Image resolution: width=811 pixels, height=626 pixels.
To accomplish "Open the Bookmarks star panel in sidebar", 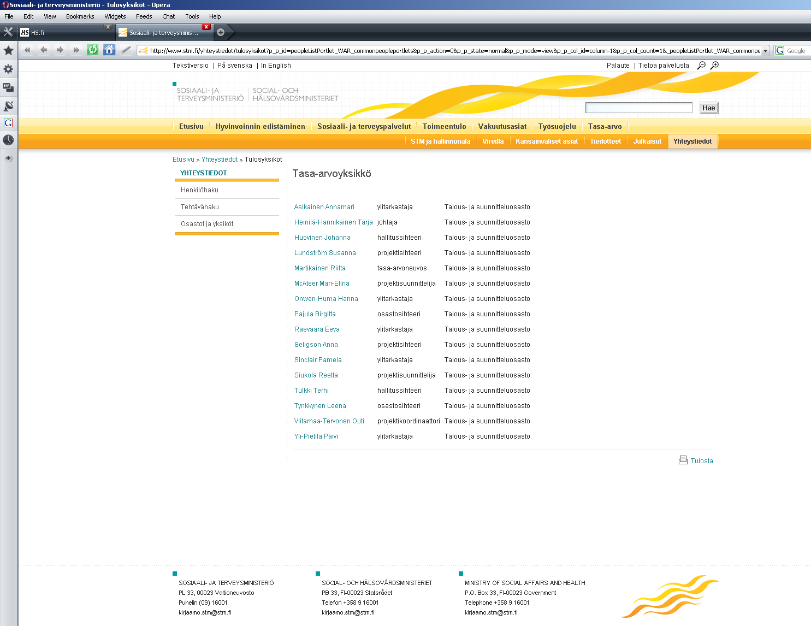I will pyautogui.click(x=8, y=51).
